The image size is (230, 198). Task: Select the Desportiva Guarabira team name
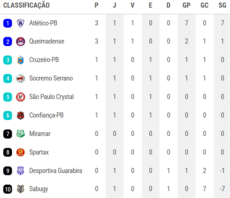tap(56, 171)
